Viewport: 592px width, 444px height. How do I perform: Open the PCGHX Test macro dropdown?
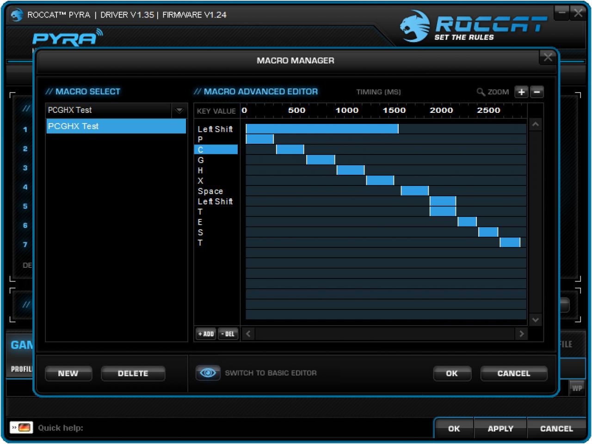tap(179, 111)
